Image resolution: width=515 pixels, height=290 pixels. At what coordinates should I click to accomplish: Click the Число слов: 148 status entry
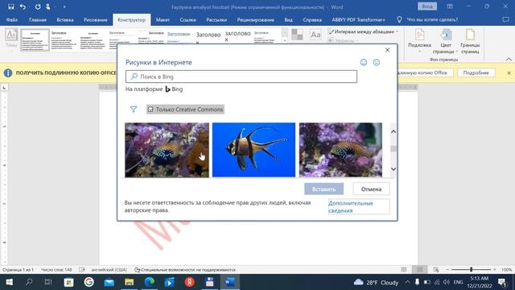[56, 270]
